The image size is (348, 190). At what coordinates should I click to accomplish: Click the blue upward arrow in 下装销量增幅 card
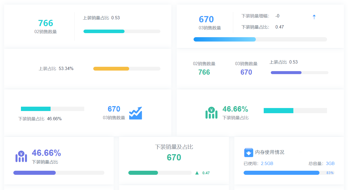314,17
